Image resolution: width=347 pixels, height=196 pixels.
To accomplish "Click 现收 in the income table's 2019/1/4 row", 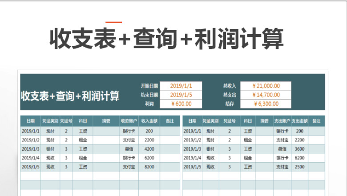I will point(50,158).
